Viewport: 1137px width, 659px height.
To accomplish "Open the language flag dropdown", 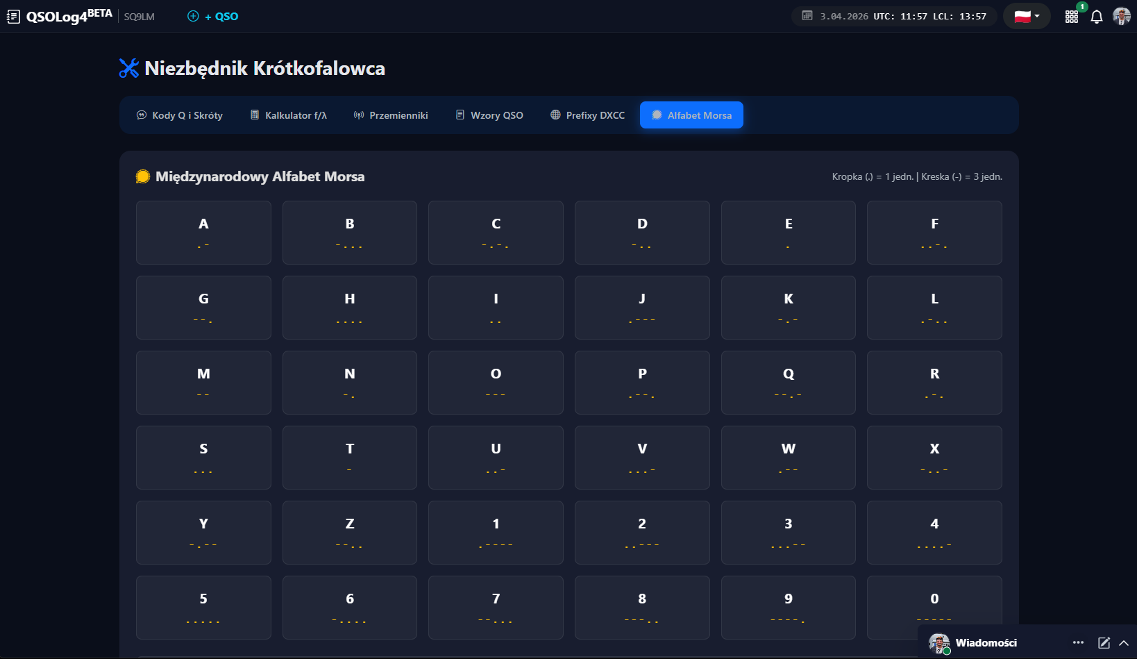I will coord(1027,17).
